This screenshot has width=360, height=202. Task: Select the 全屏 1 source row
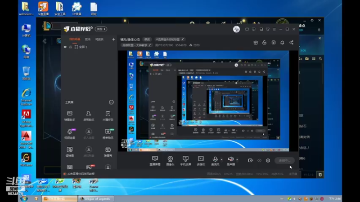pos(89,47)
